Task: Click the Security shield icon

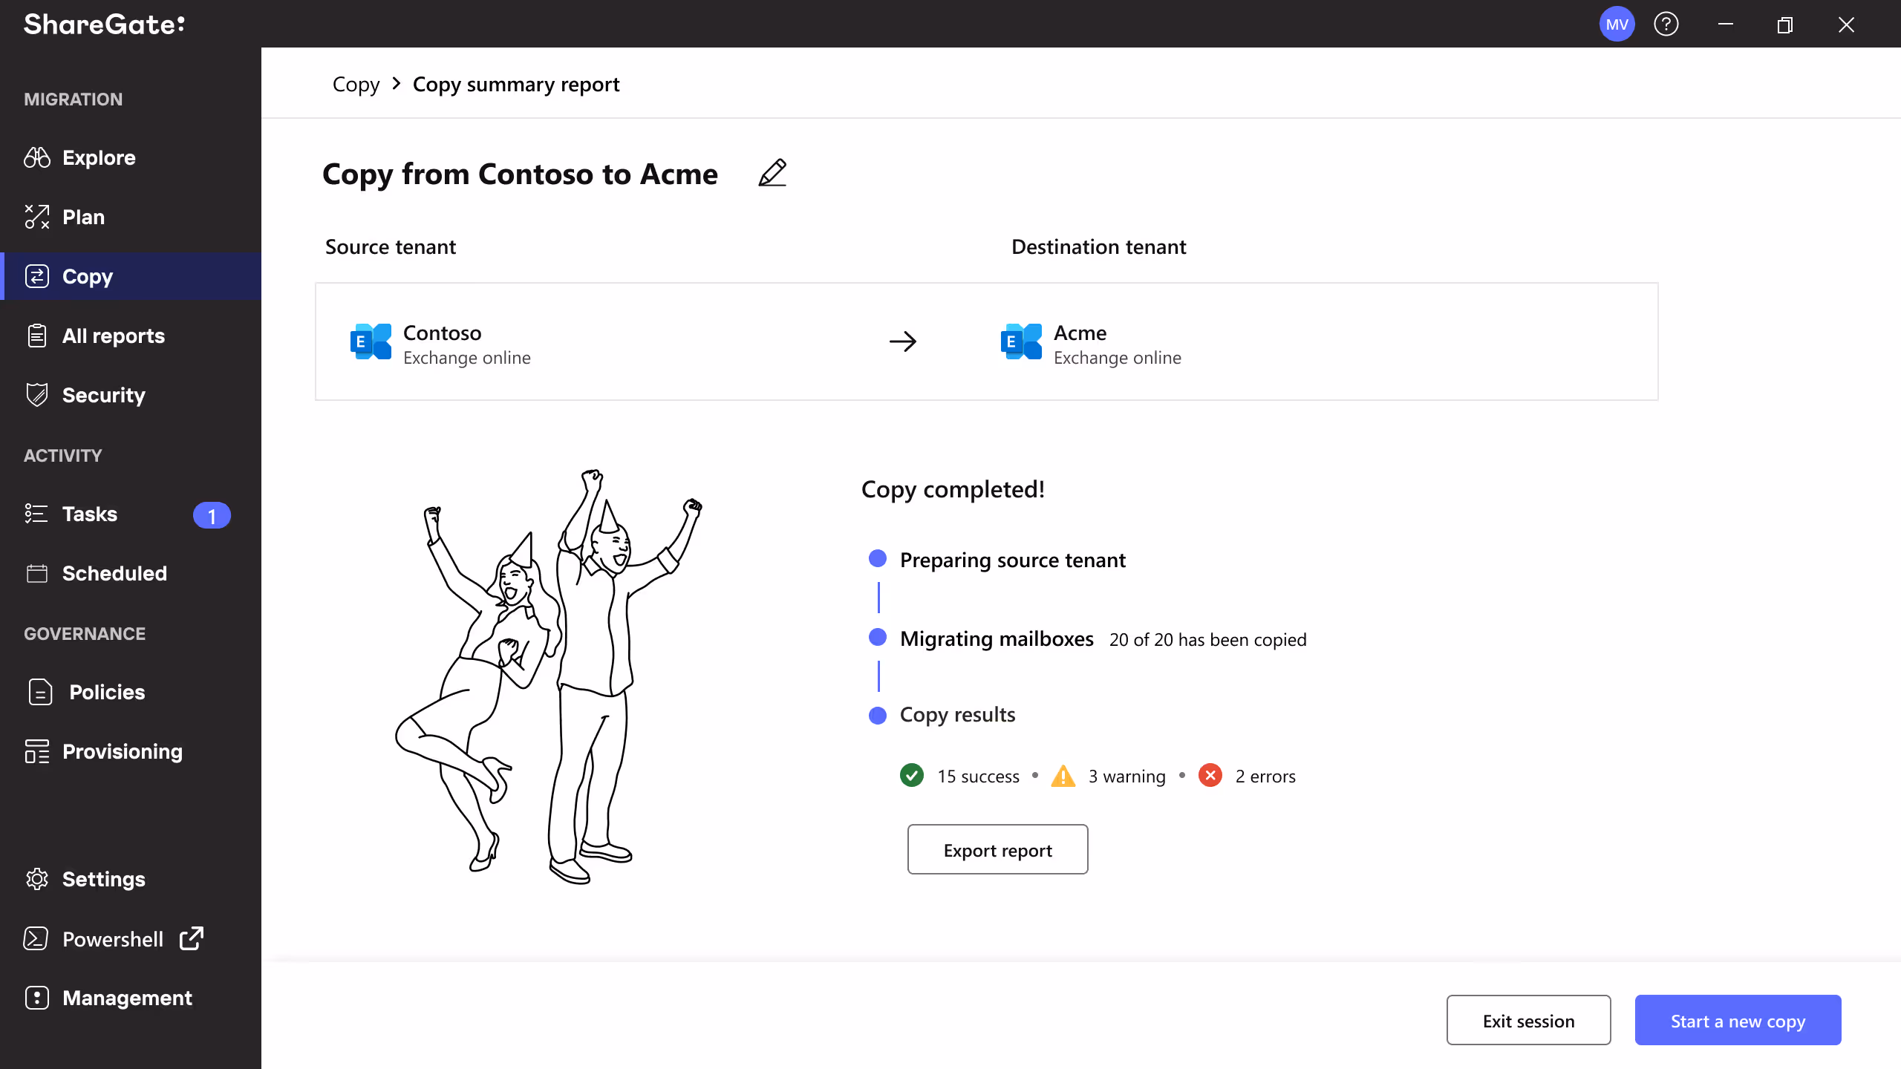Action: pyautogui.click(x=36, y=395)
